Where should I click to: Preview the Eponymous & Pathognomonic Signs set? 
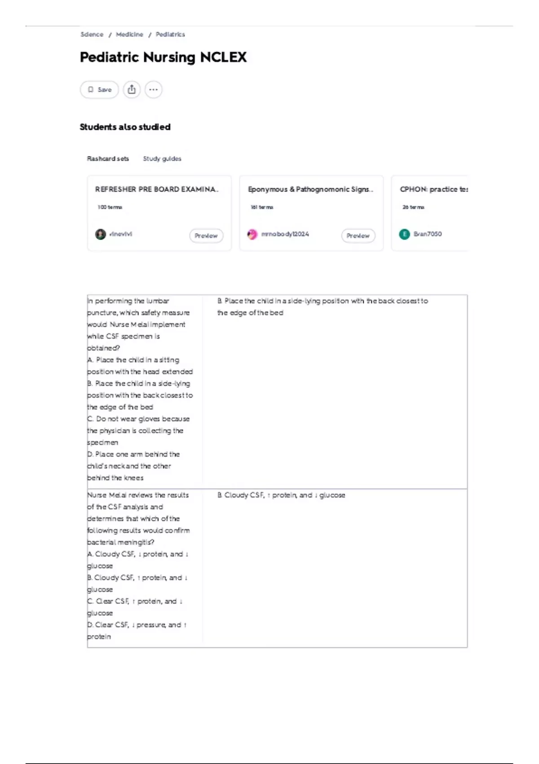coord(358,235)
